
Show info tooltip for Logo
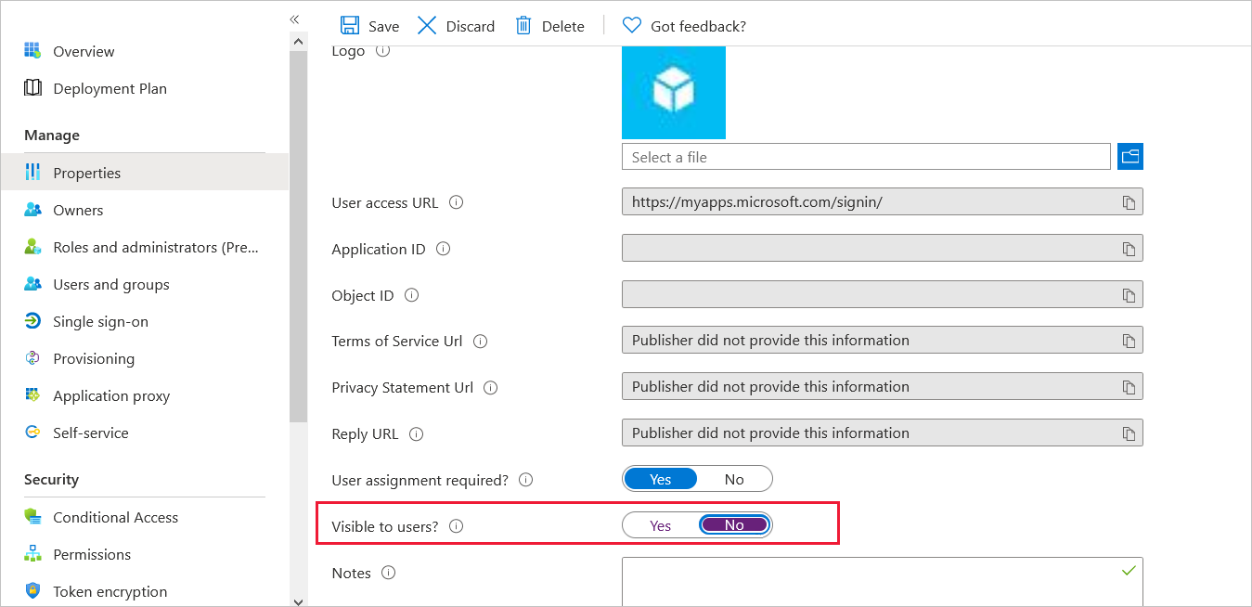382,50
